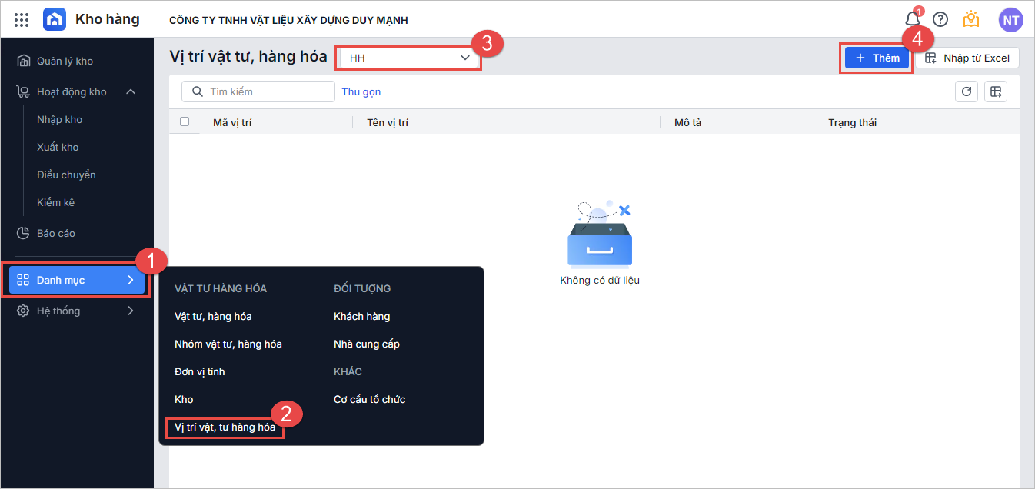The height and width of the screenshot is (489, 1035).
Task: Click the Hoạt động kho cart icon
Action: click(x=24, y=91)
